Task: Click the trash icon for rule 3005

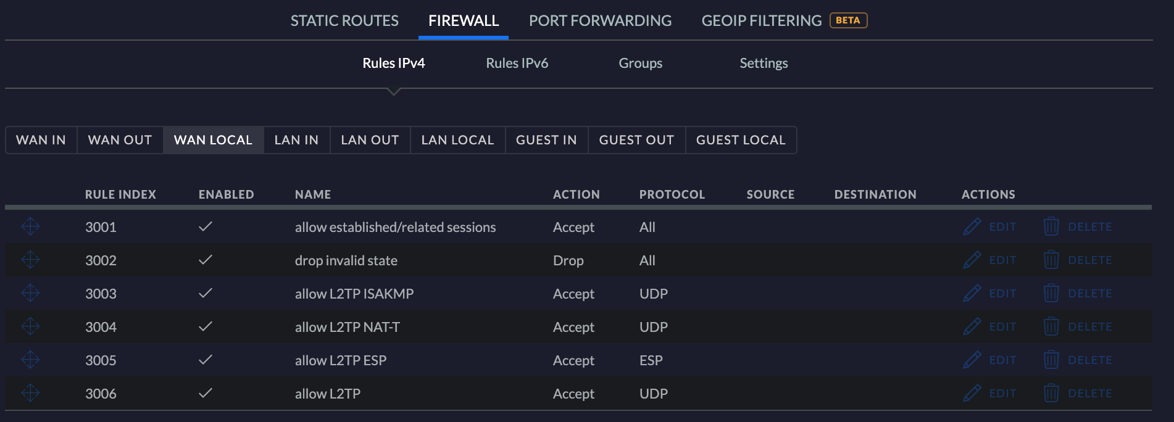Action: 1051,360
